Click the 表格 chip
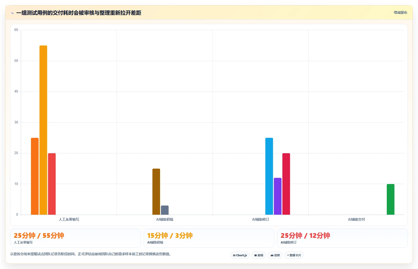418x269 pixels. point(259,255)
